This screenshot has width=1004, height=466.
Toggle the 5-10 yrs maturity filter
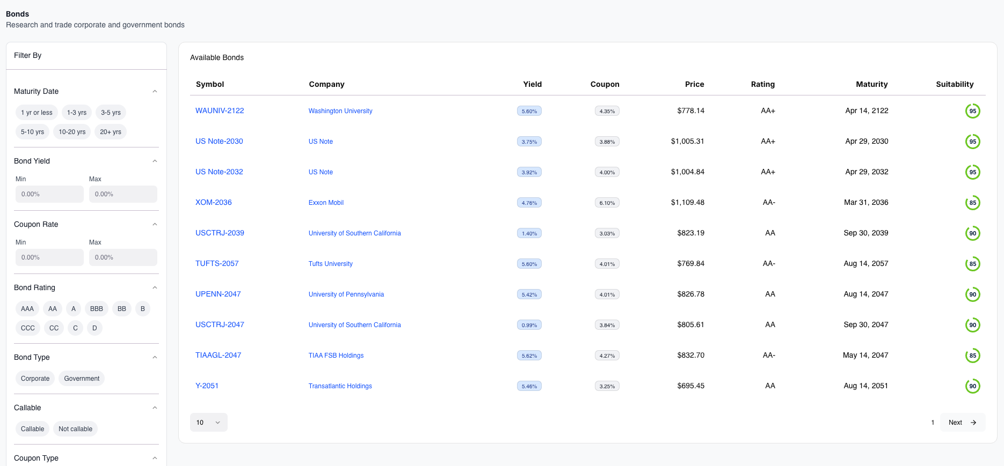[x=33, y=132]
